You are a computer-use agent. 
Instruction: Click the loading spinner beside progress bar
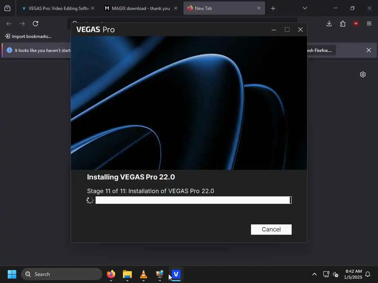(90, 200)
